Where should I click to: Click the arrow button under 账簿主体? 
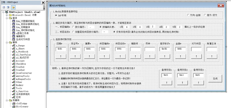(212, 56)
